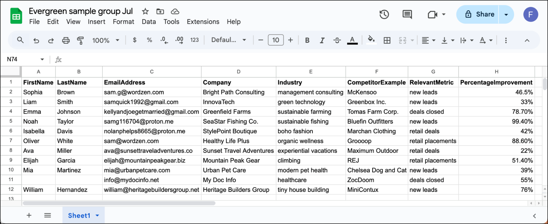Viewport: 548px width, 224px height.
Task: Open the text color picker
Action: (x=352, y=40)
